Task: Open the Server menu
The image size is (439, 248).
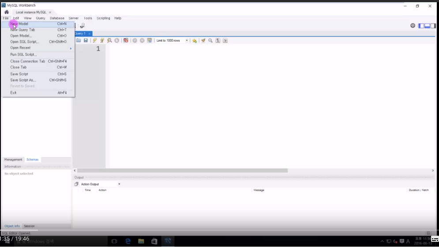Action: click(73, 18)
